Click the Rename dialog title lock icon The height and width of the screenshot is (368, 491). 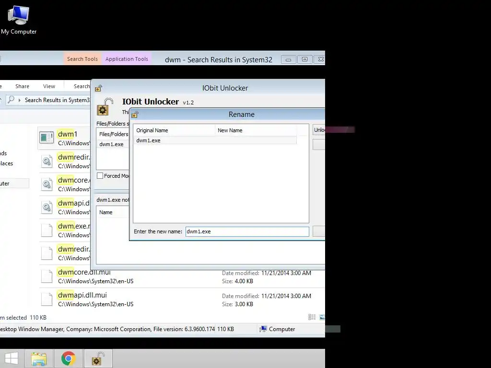click(135, 115)
